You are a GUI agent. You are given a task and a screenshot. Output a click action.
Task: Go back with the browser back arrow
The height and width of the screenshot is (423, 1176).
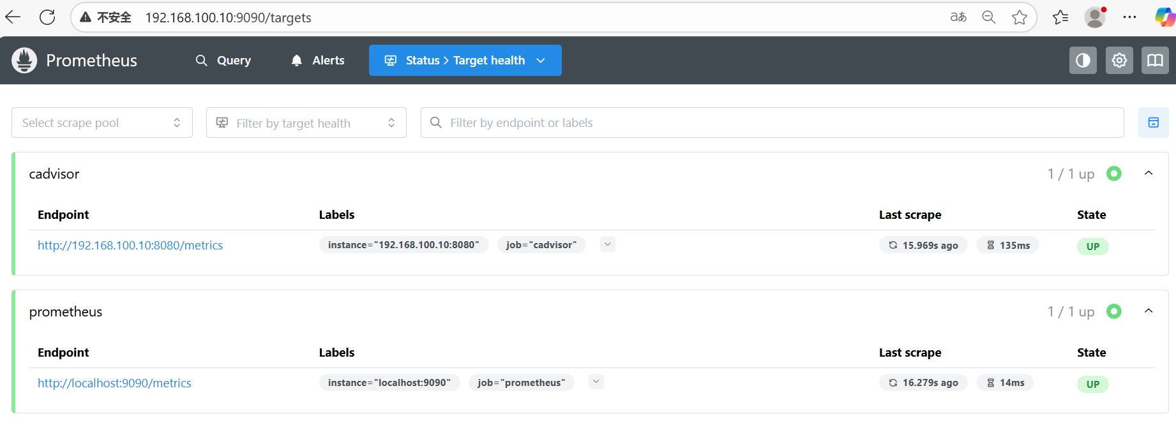(13, 17)
